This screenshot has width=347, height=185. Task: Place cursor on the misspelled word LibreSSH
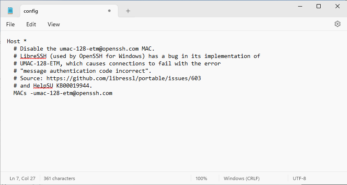point(33,56)
